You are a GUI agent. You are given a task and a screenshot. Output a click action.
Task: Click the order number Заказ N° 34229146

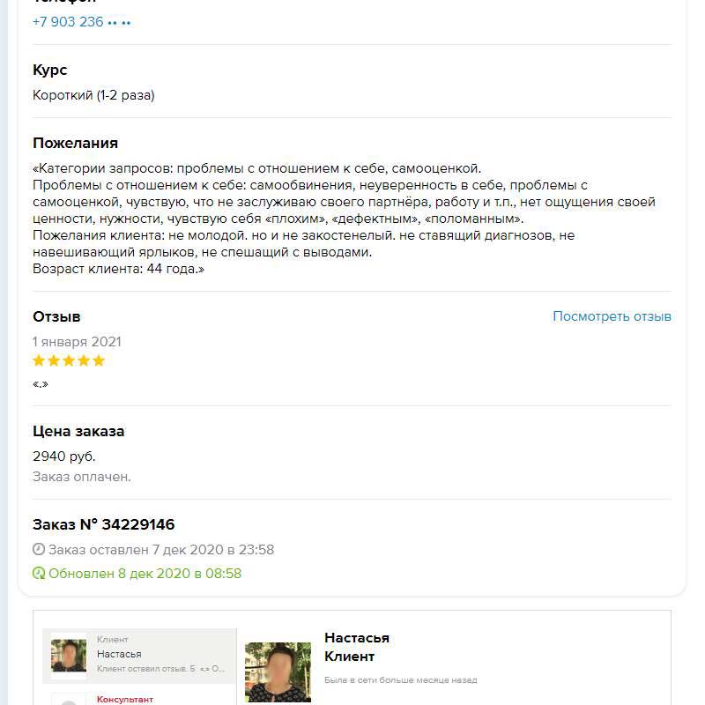[104, 523]
